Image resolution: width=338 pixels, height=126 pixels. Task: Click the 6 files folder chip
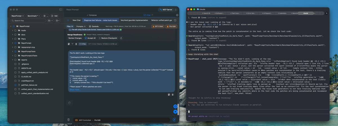(83, 44)
